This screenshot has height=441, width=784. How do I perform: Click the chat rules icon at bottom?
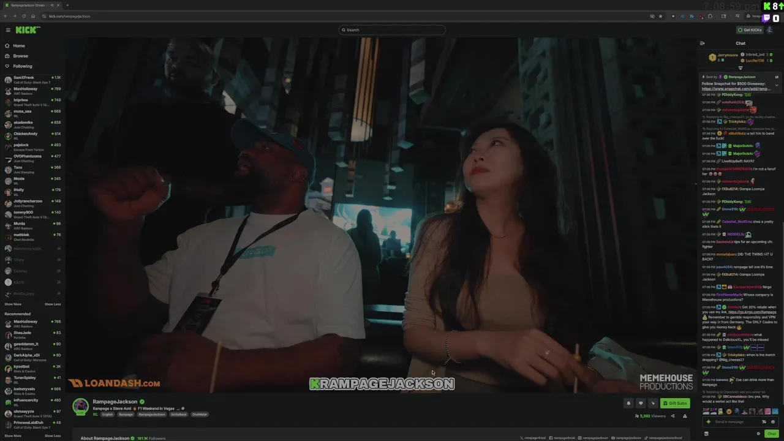click(706, 434)
